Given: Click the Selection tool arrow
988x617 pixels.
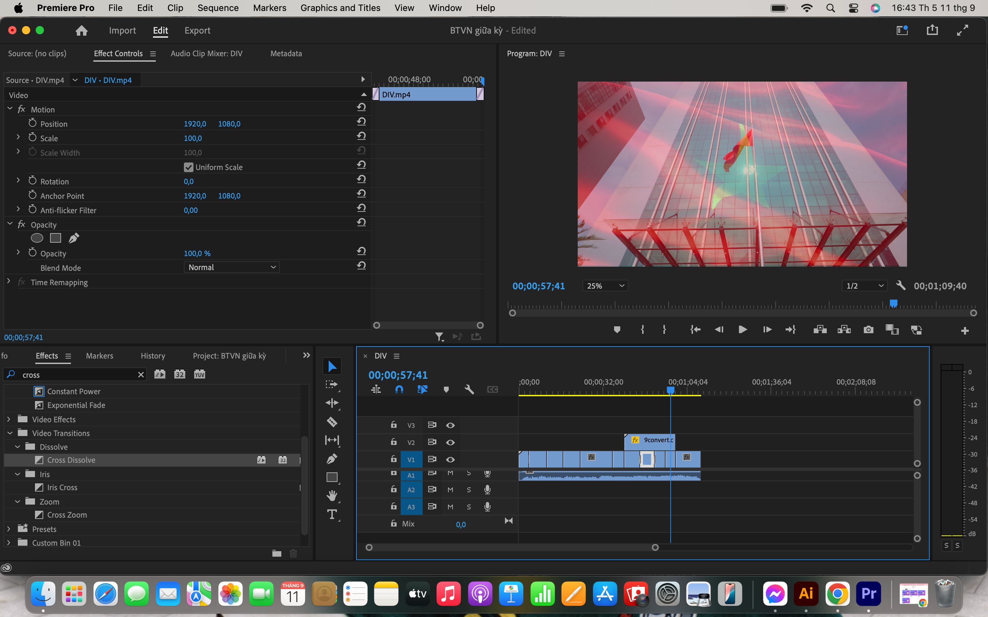Looking at the screenshot, I should pos(332,366).
